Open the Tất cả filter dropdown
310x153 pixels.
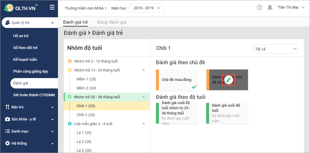(x=276, y=49)
